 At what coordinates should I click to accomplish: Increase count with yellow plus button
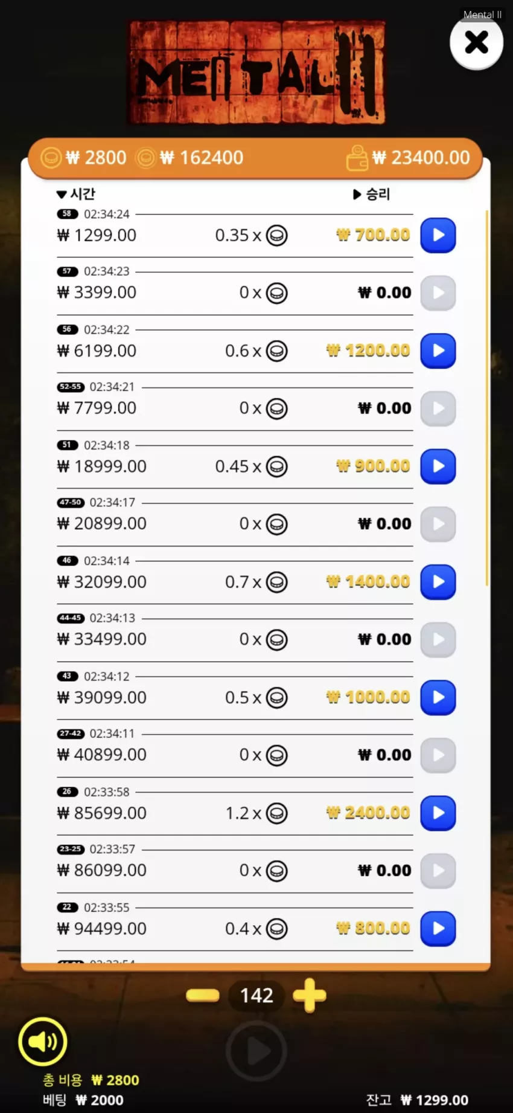click(x=310, y=995)
